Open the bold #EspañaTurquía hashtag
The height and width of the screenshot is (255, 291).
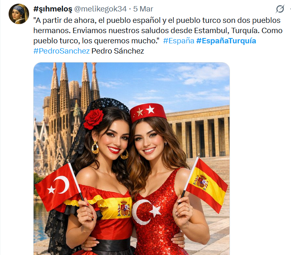tap(226, 41)
